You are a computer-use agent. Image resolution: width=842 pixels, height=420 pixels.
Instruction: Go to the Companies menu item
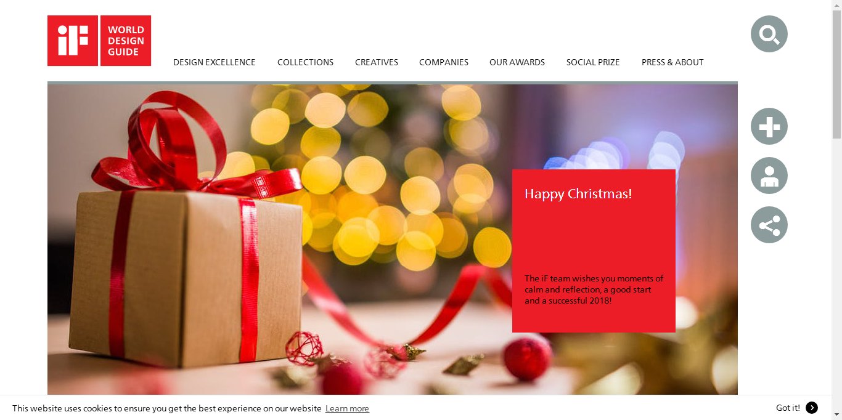(444, 62)
